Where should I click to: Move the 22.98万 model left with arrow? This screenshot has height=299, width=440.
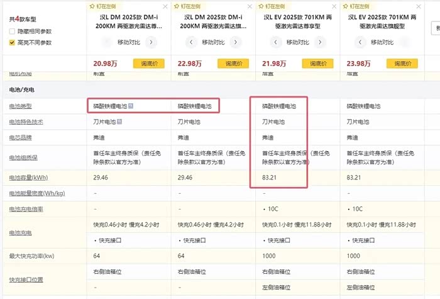pos(191,42)
